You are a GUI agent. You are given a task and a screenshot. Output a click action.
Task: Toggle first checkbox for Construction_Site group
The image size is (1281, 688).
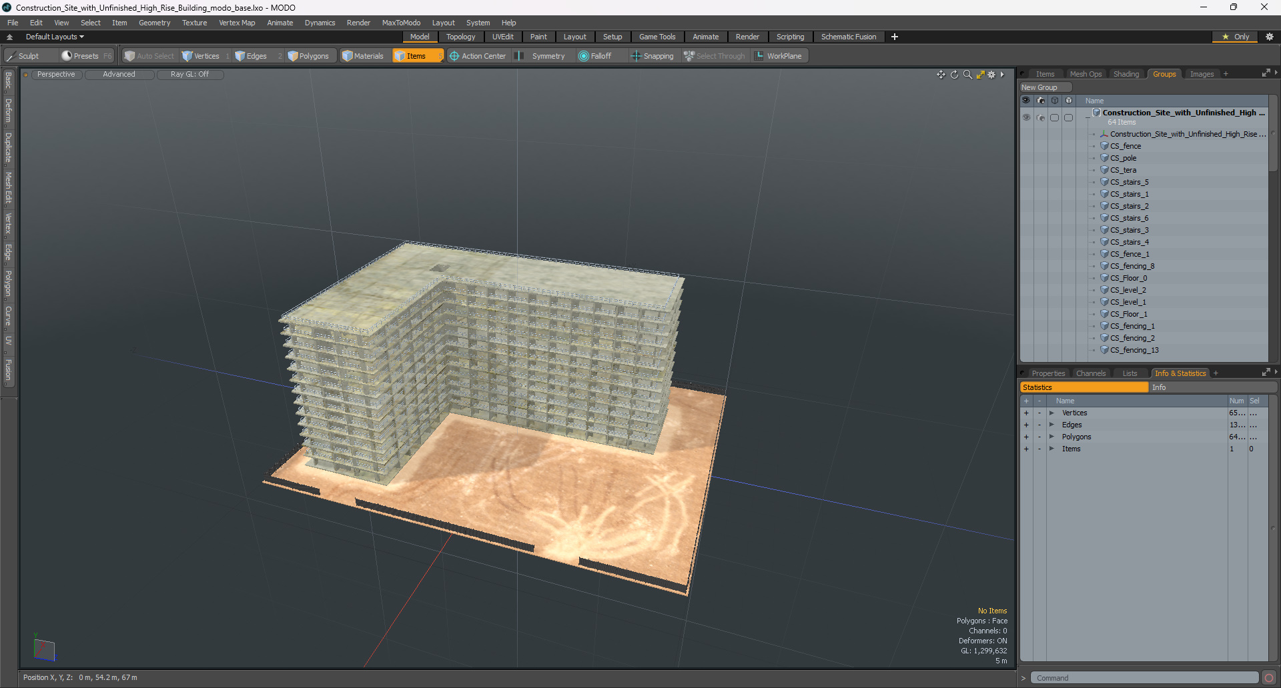point(1055,117)
